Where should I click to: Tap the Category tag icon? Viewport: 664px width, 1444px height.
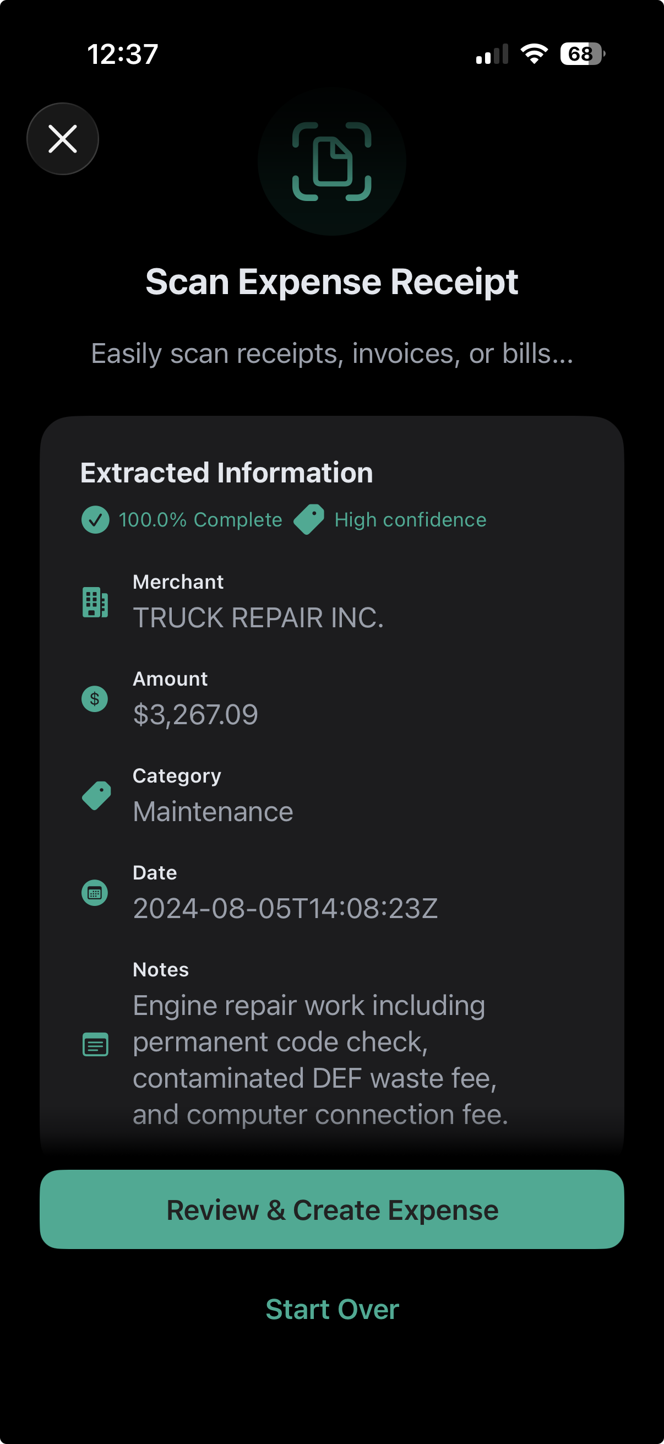96,795
